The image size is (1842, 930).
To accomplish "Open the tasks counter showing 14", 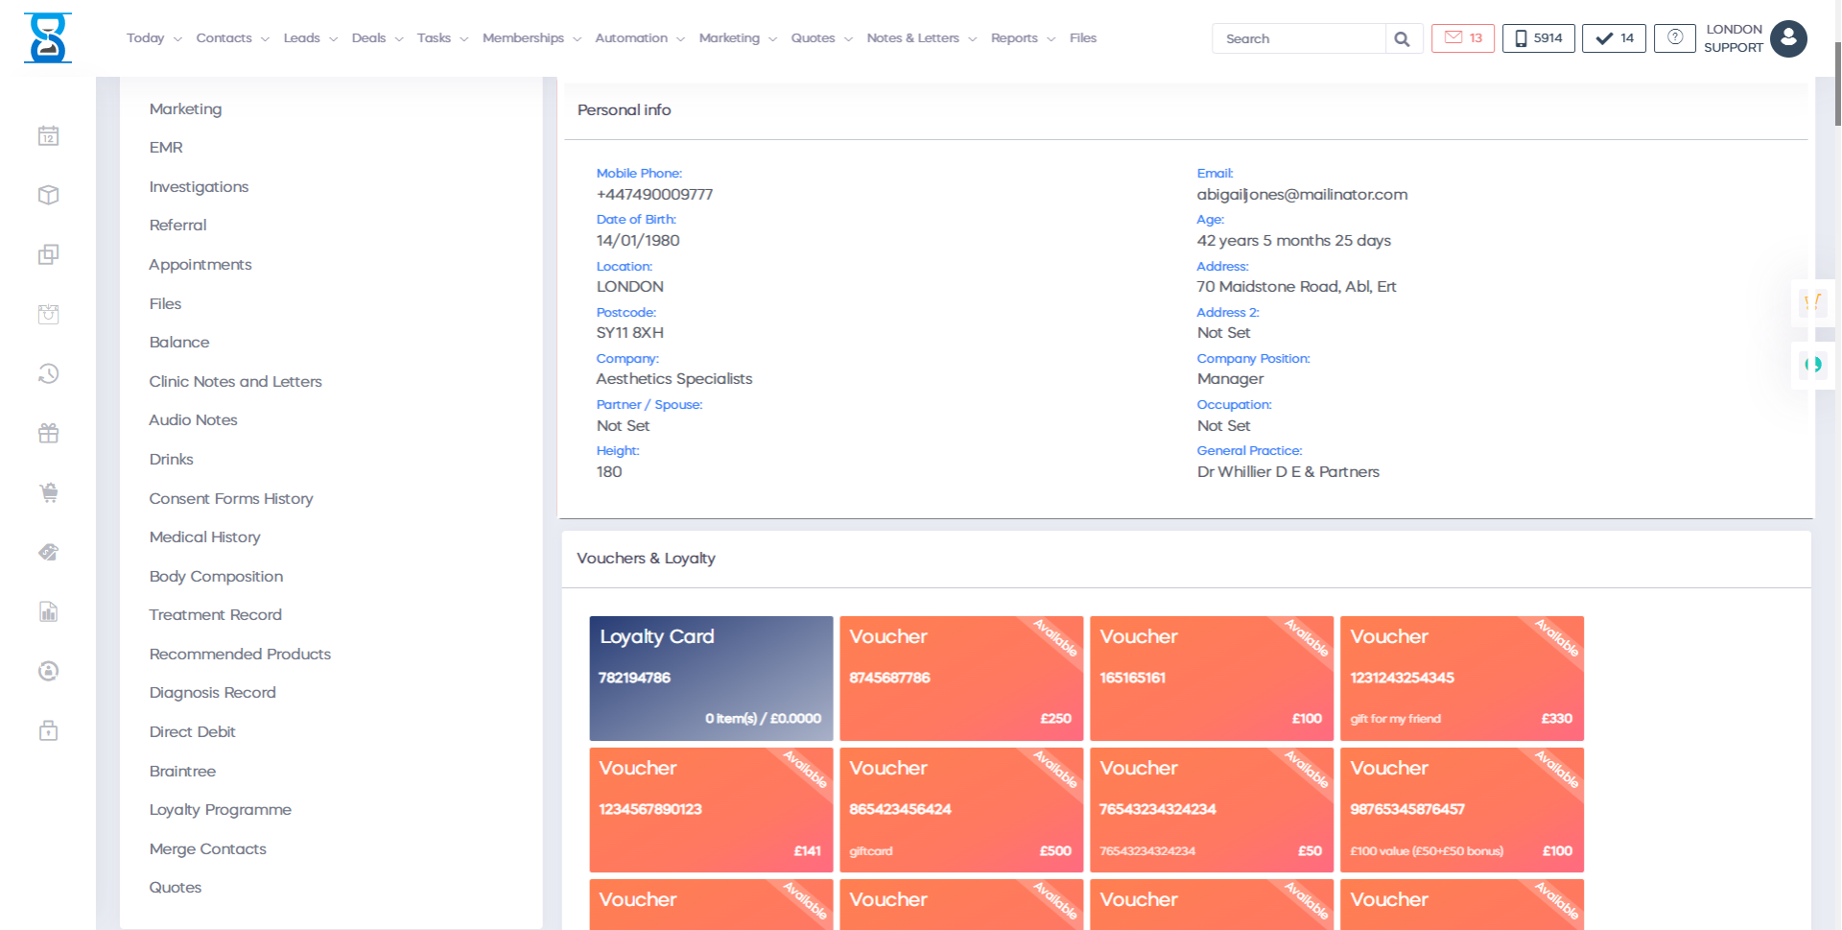I will click(1614, 38).
